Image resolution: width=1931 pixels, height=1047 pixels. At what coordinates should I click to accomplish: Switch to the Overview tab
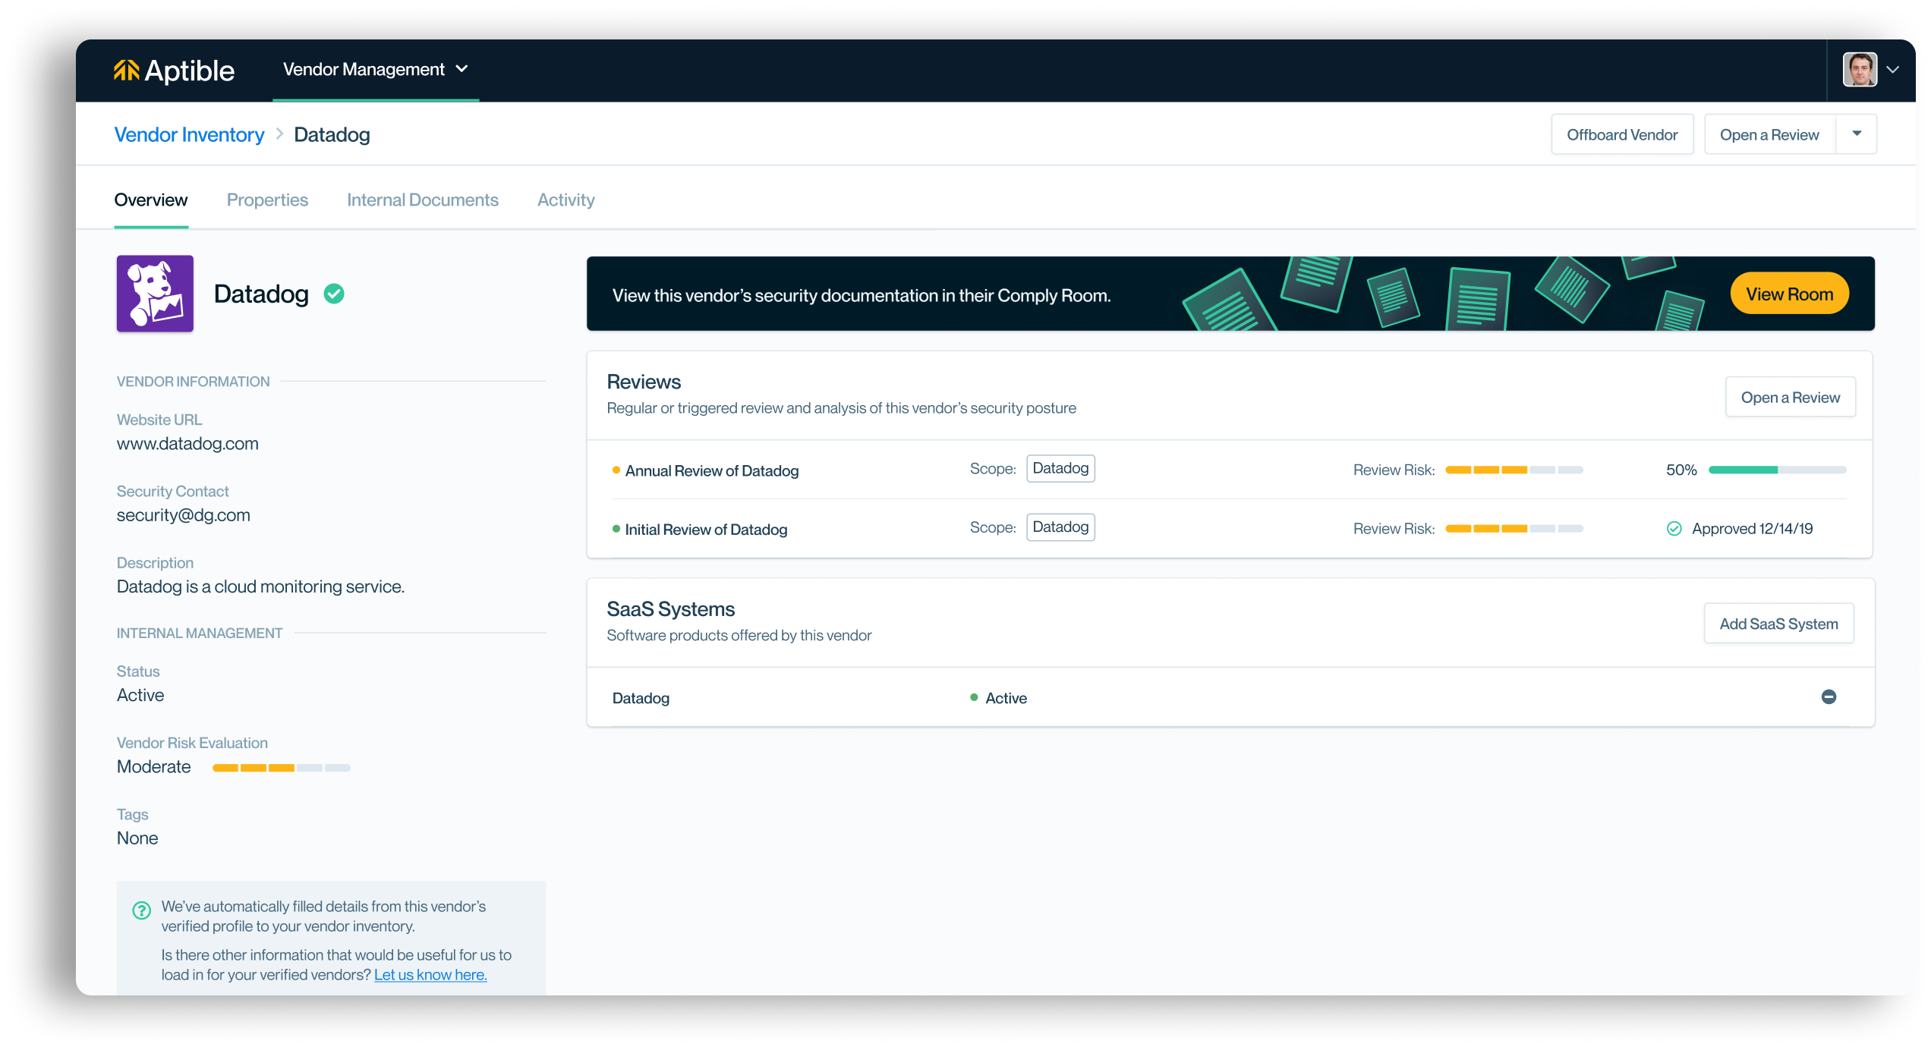click(150, 200)
